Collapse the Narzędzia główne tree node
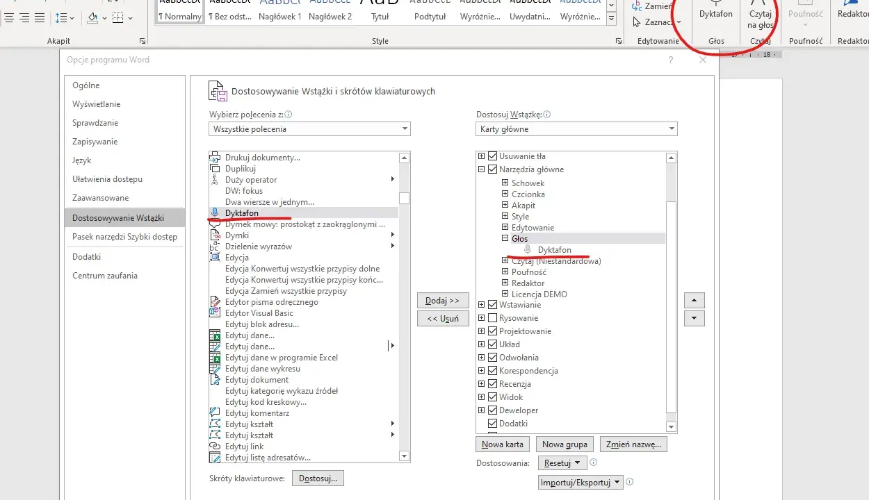 coord(481,169)
